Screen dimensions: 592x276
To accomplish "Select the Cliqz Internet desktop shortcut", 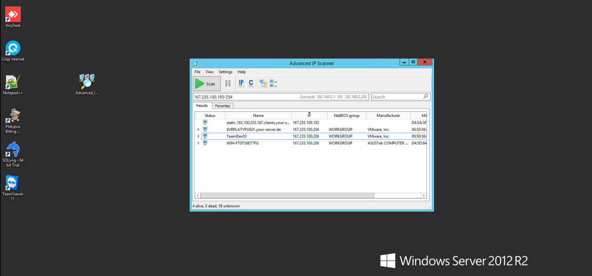I will 13,51.
